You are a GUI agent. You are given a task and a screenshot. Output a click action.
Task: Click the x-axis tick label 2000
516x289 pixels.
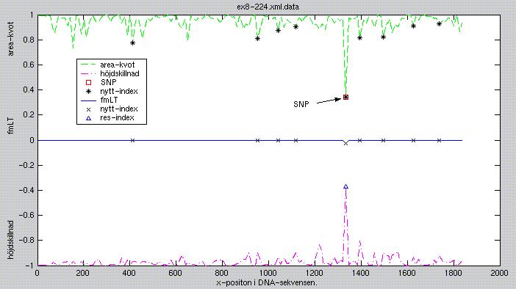pos(500,273)
